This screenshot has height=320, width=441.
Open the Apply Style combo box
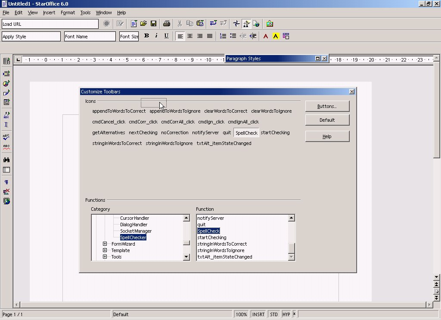pos(31,37)
